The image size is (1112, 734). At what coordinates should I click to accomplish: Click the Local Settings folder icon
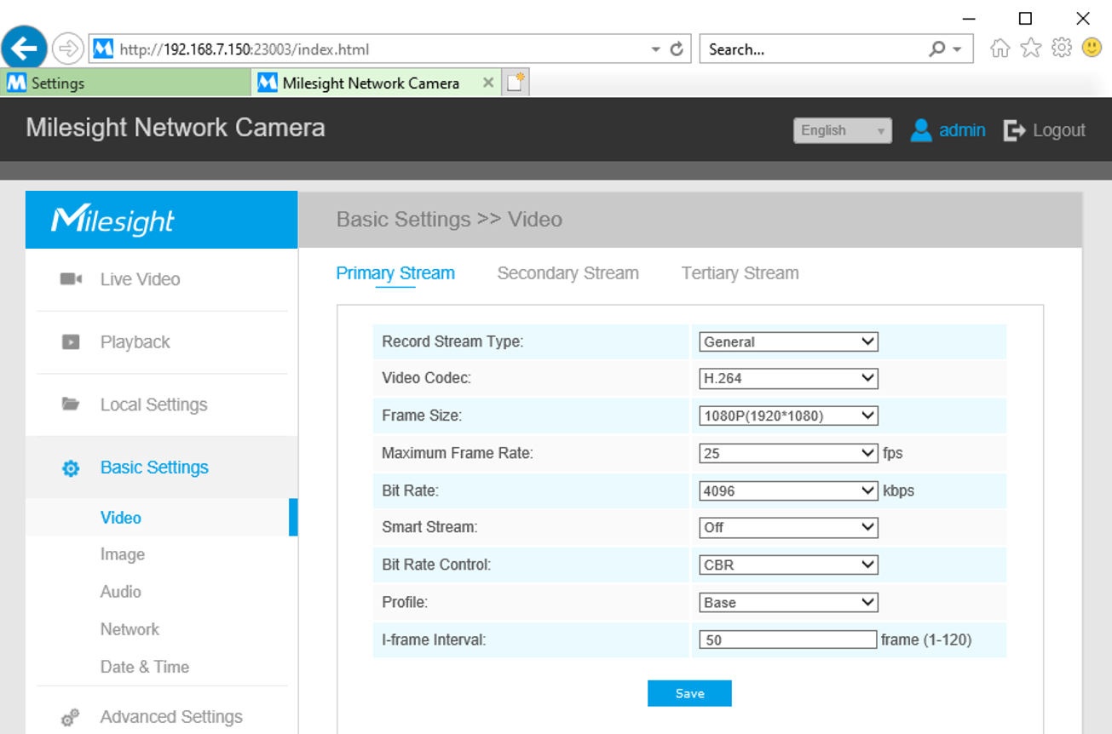pyautogui.click(x=71, y=404)
